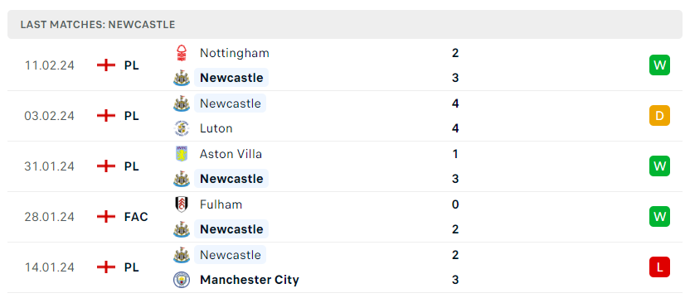Open the Luton team link
This screenshot has width=685, height=298.
coord(216,128)
